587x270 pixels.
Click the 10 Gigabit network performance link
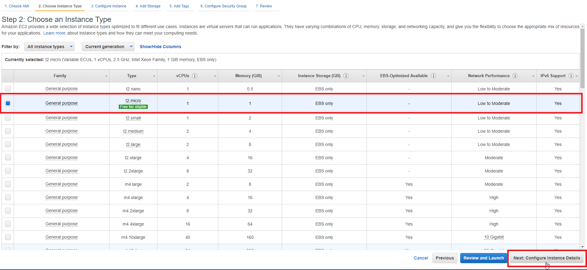[x=494, y=237]
